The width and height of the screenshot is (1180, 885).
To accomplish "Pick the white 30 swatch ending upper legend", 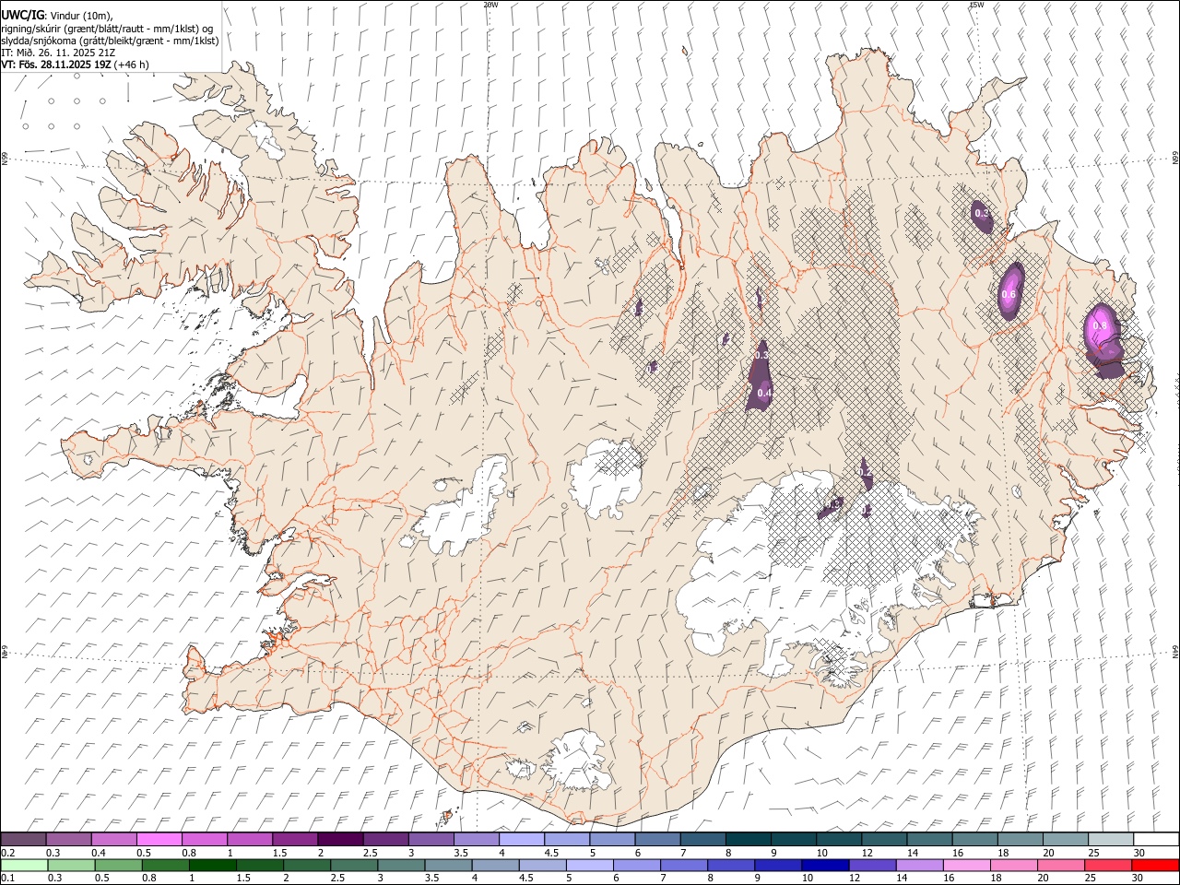I will [x=1155, y=840].
